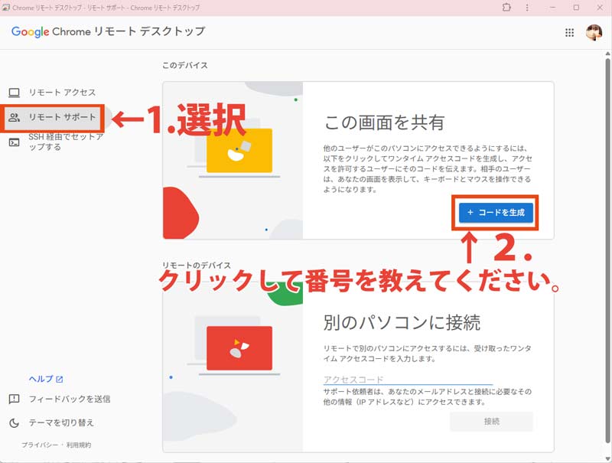Click the Google Chrome リモート デスクトップ logo
Image resolution: width=612 pixels, height=463 pixels.
click(x=108, y=32)
